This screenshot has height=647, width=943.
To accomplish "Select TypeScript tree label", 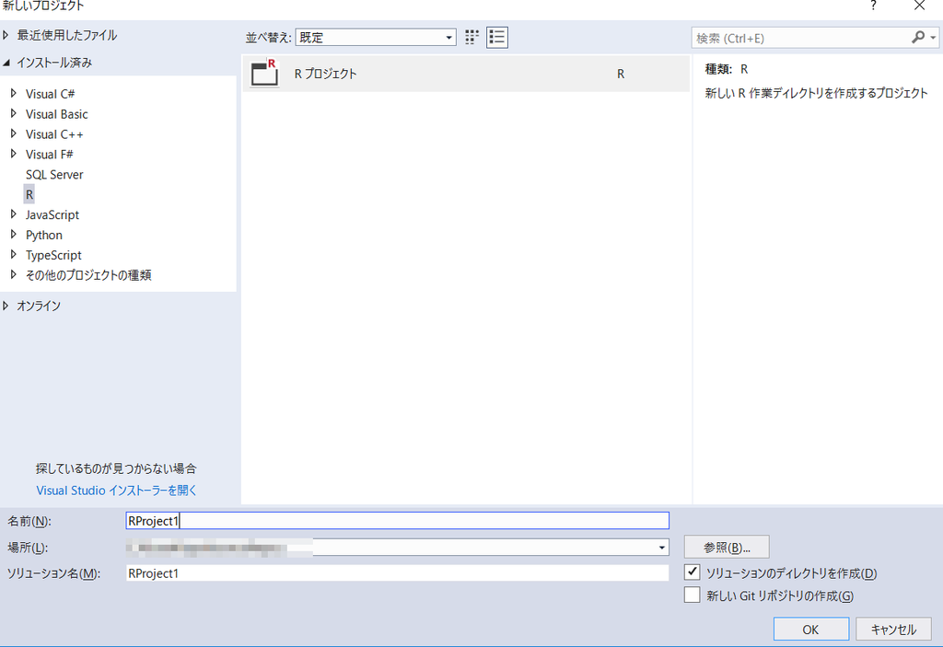I will point(53,255).
